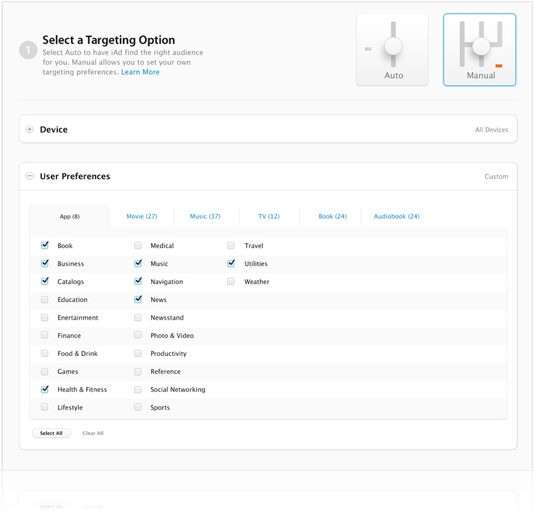Collapse the User Preferences section

(30, 176)
